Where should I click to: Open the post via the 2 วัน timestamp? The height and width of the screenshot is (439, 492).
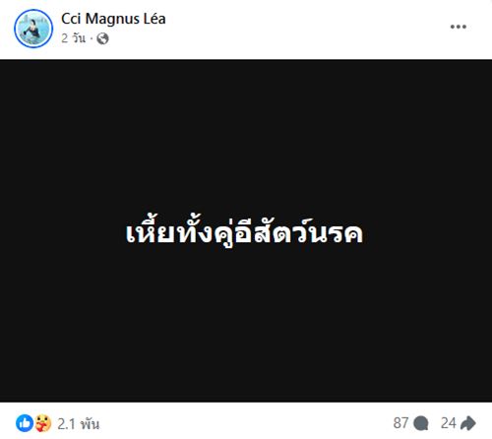coord(73,38)
